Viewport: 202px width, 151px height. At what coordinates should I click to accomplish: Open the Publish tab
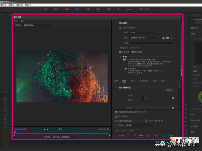click(x=163, y=81)
